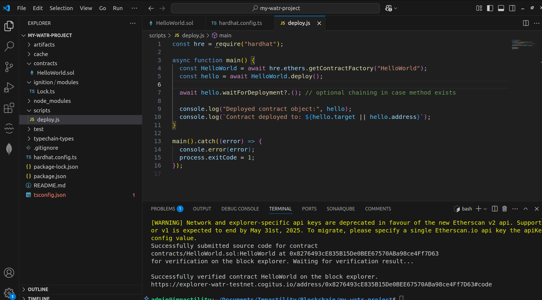Kill terminal with the trash icon
This screenshot has height=300, width=542.
[x=505, y=209]
